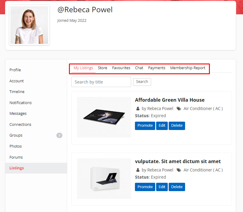Viewport: 243px width, 212px height.
Task: Promote the vulputate Sit amet listing
Action: (145, 187)
